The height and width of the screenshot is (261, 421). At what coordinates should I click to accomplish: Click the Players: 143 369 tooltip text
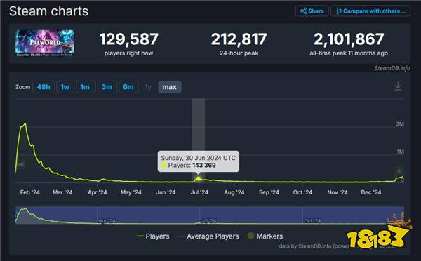coord(192,166)
